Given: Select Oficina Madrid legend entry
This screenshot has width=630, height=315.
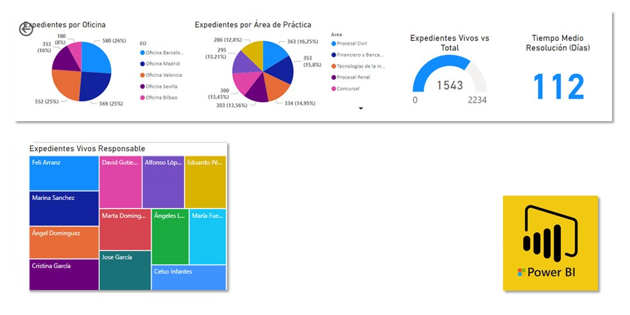Looking at the screenshot, I should (x=162, y=64).
